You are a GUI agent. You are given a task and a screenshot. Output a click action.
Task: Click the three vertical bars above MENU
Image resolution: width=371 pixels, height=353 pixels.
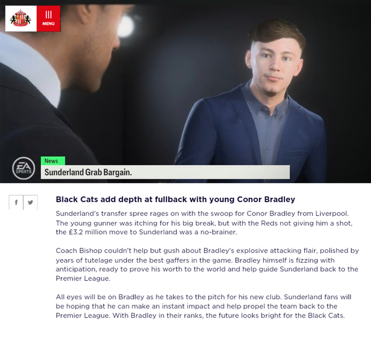click(x=48, y=15)
